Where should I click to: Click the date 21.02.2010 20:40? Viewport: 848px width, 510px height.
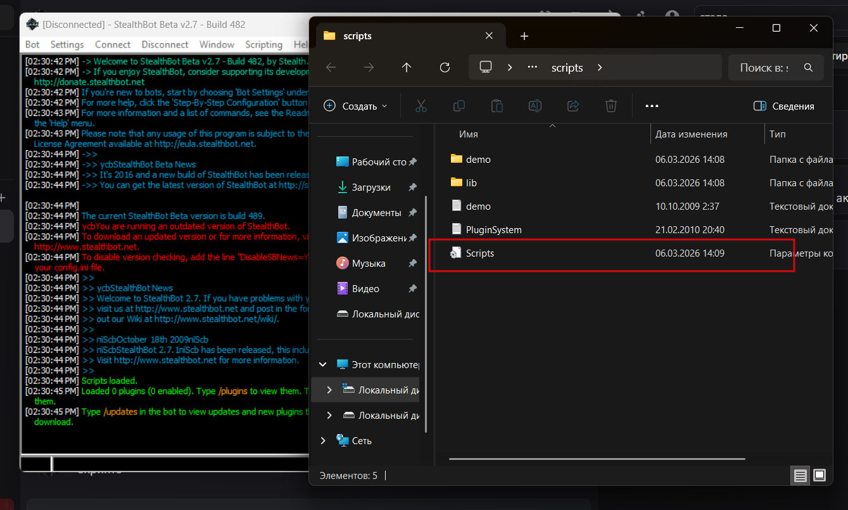[x=690, y=229]
